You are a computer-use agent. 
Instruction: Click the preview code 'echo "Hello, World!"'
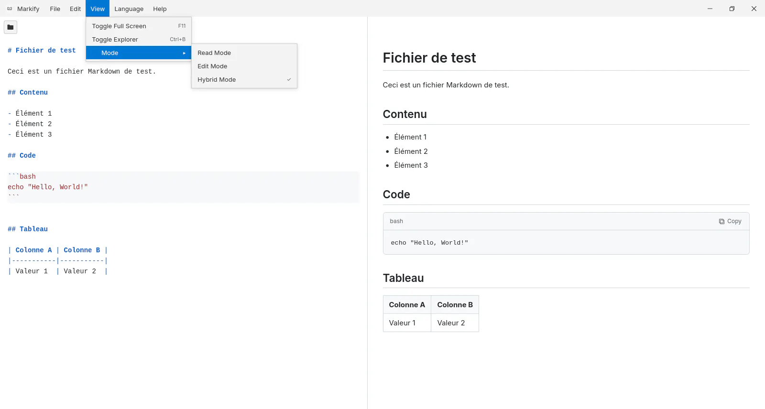(x=429, y=243)
